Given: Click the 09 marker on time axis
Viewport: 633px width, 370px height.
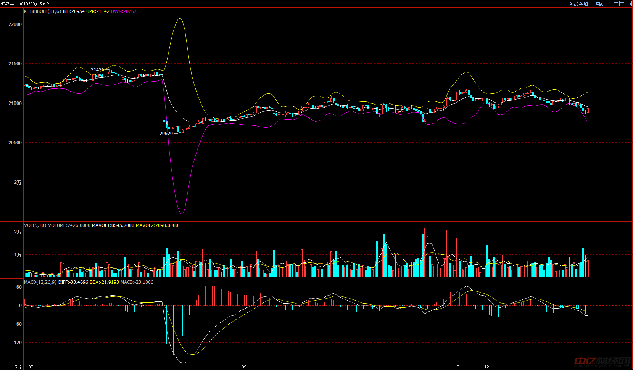Looking at the screenshot, I should tap(244, 367).
